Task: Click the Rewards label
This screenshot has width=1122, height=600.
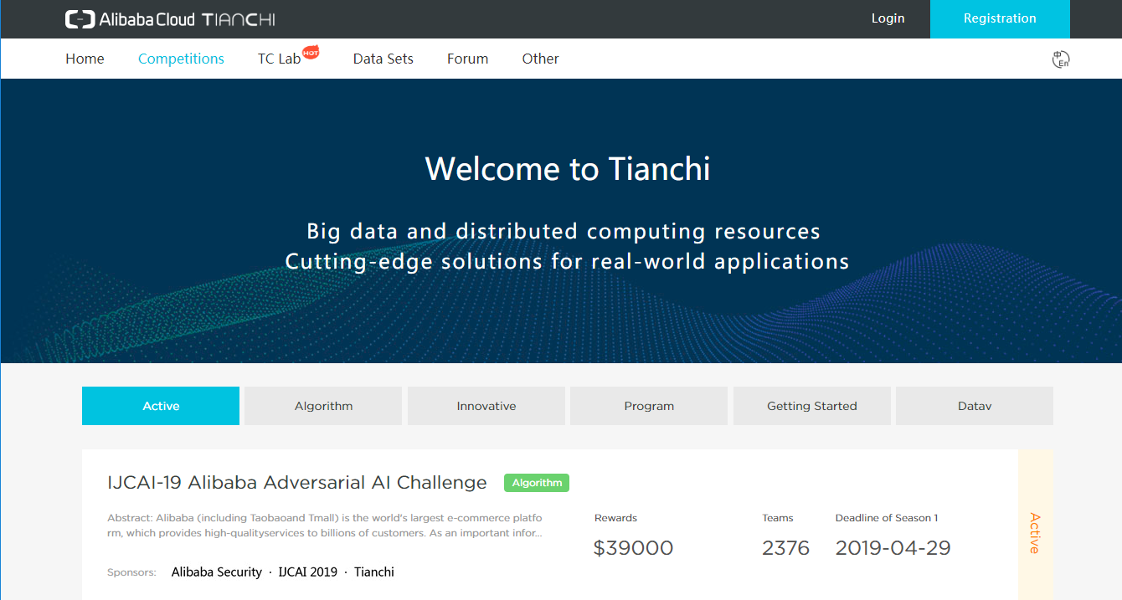Action: tap(615, 518)
